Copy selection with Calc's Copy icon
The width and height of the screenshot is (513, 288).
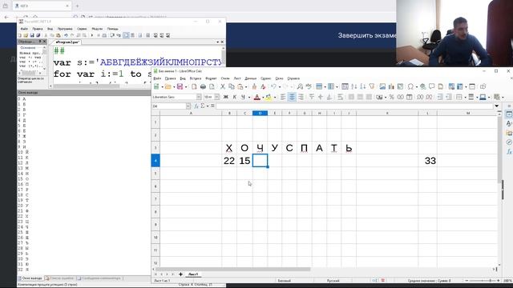(232, 86)
